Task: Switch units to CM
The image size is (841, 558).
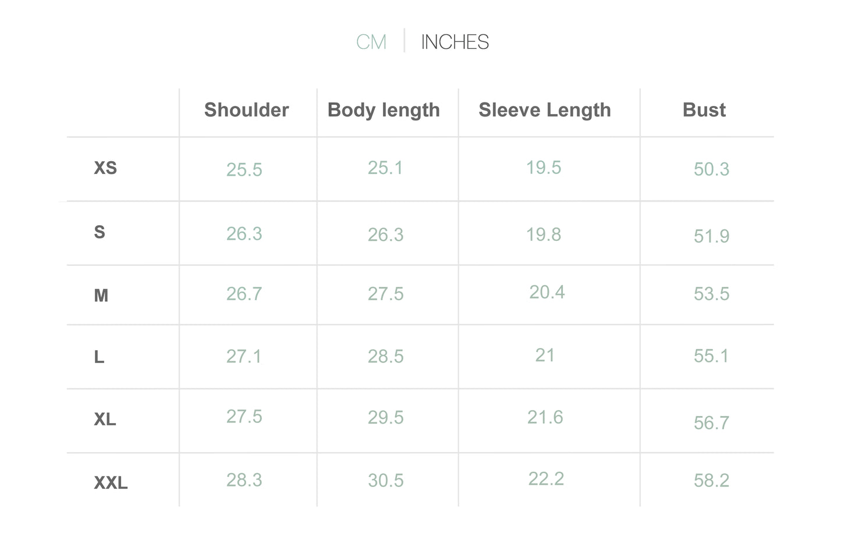Action: pyautogui.click(x=371, y=42)
